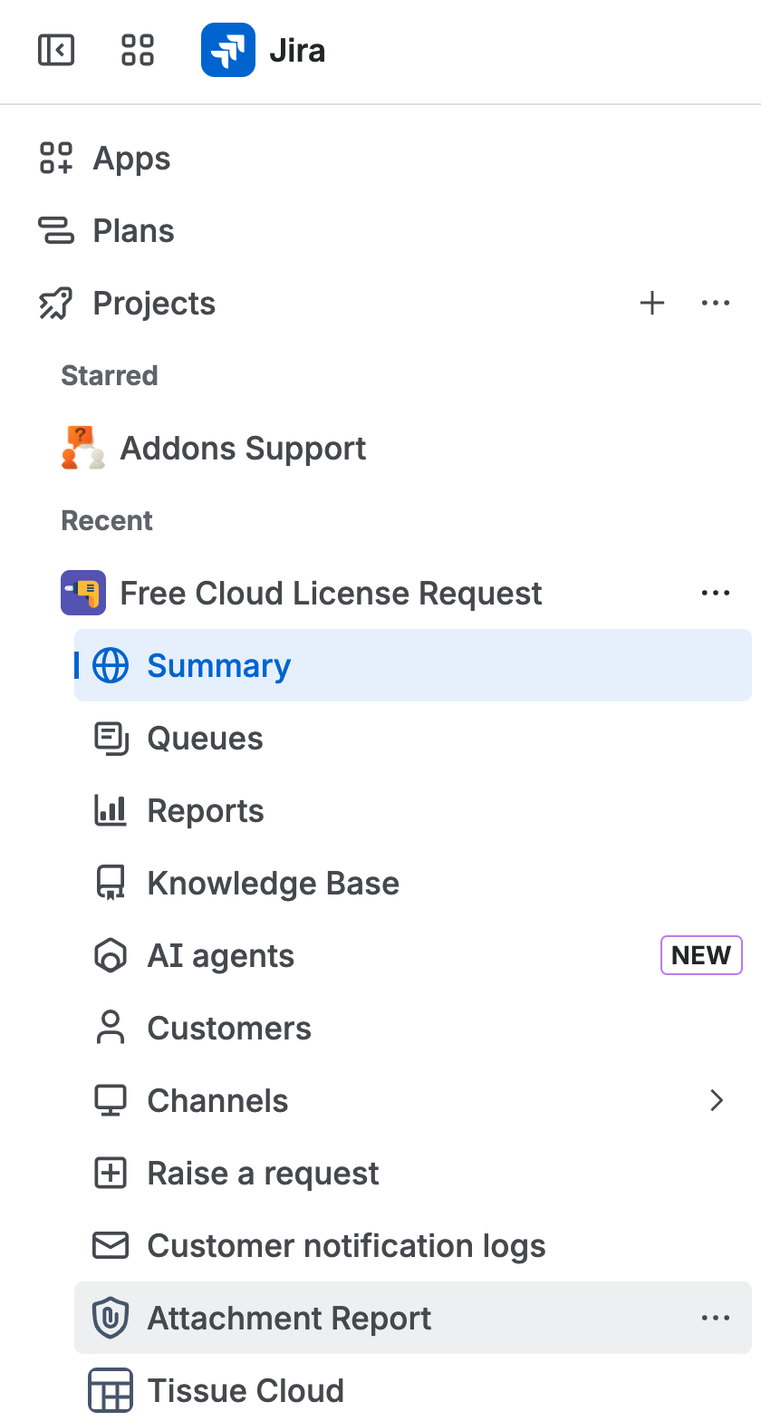Collapse the sidebar with the panel icon
The height and width of the screenshot is (1421, 761).
coord(55,50)
